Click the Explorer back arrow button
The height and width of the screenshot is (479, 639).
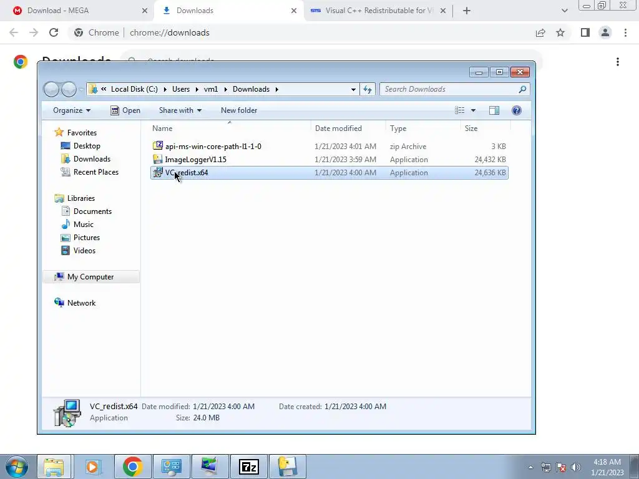tap(51, 89)
